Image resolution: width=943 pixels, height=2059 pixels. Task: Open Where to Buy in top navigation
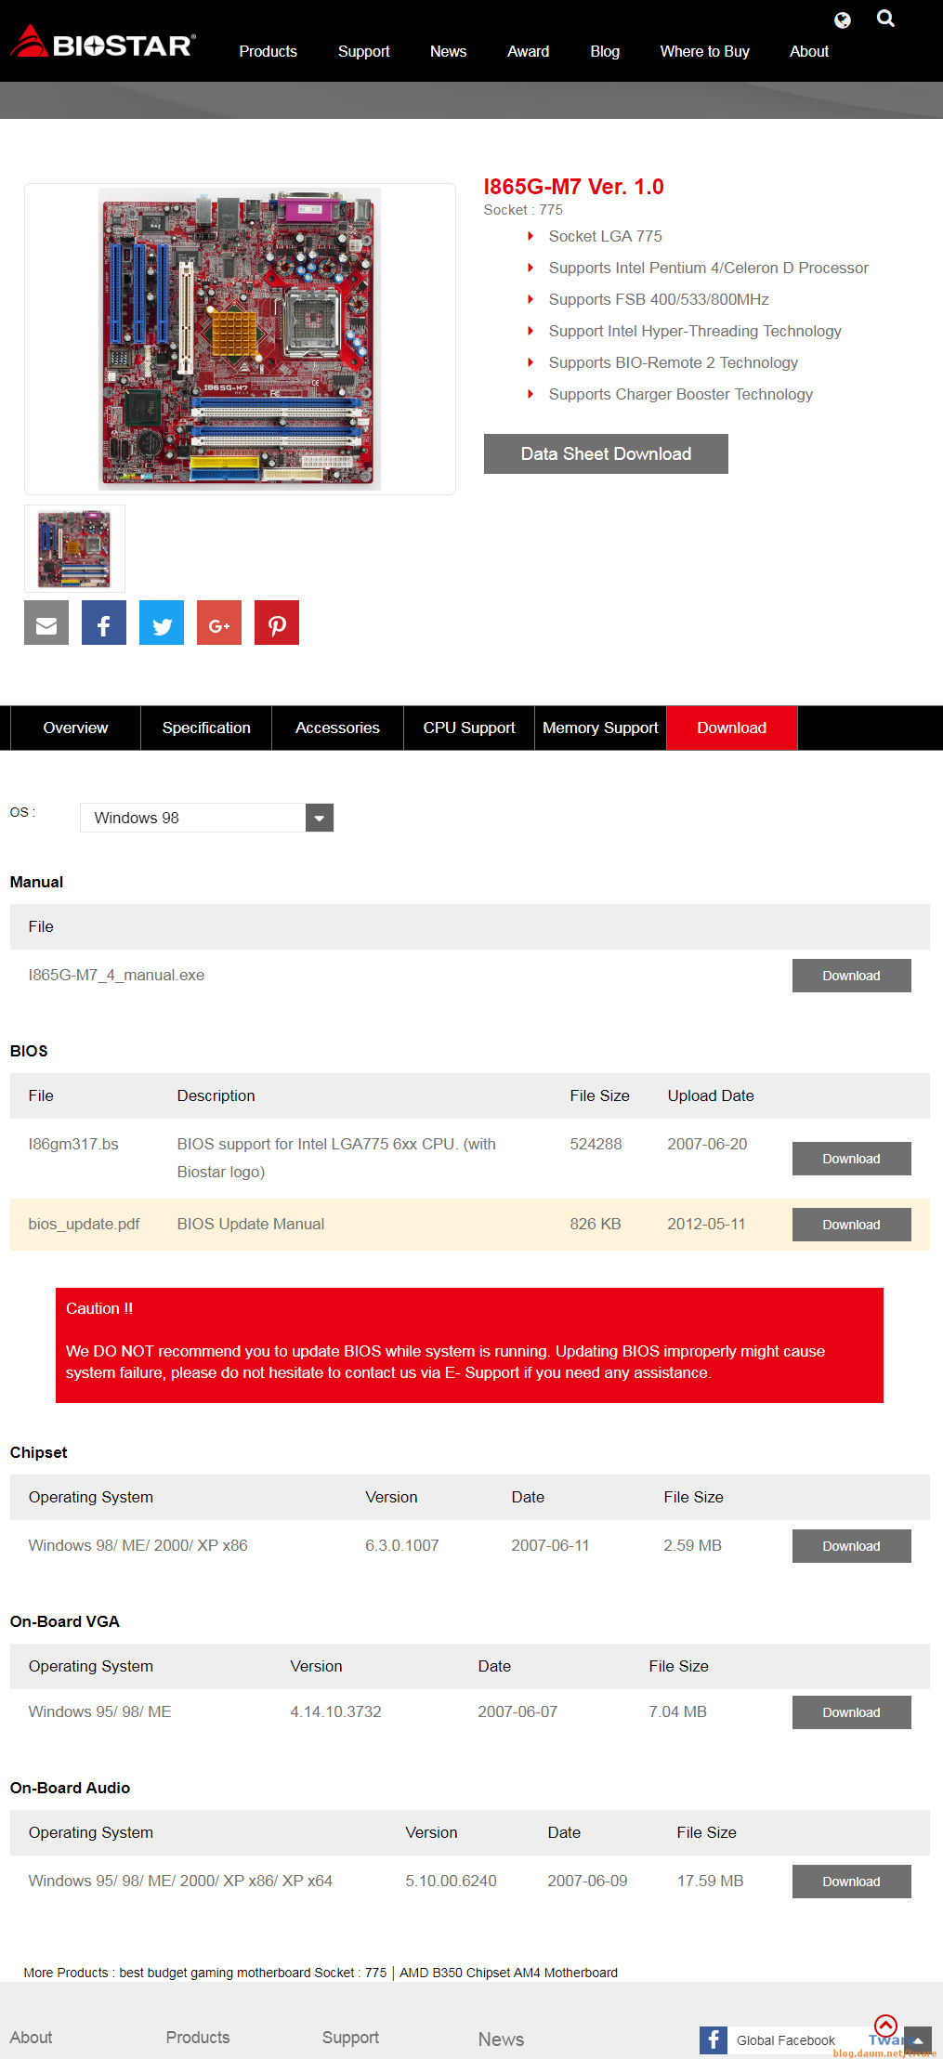pyautogui.click(x=705, y=52)
